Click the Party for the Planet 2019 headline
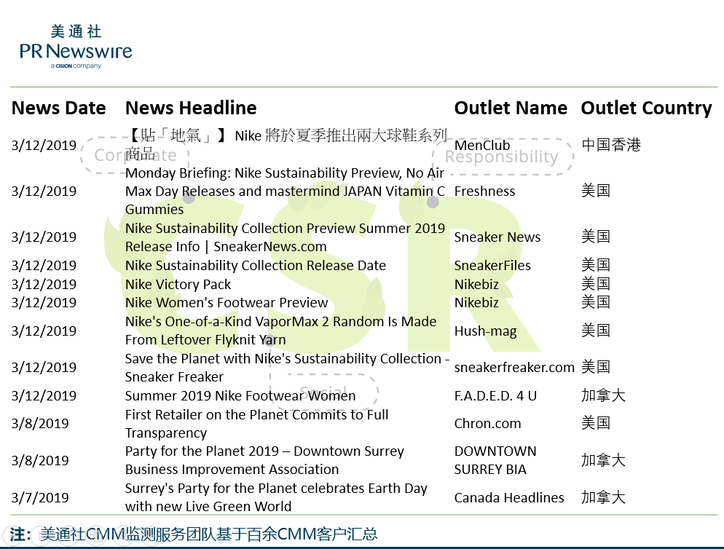Screen dimensions: 724x549 [x=264, y=460]
